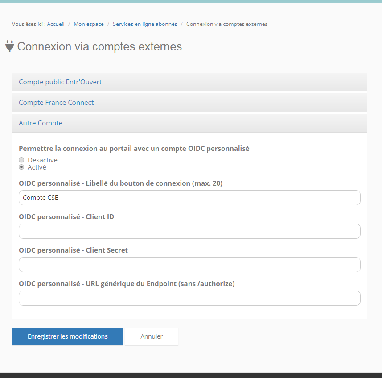The width and height of the screenshot is (382, 378).
Task: Go to Accueil in the breadcrumb
Action: tap(56, 24)
